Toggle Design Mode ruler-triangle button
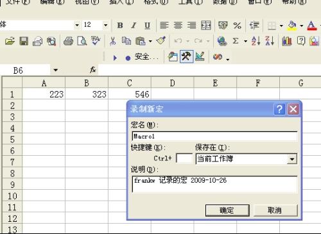Screen dimensions: 321x234 [200, 56]
